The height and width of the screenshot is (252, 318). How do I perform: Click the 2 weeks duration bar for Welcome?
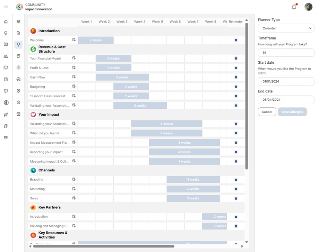click(x=96, y=40)
